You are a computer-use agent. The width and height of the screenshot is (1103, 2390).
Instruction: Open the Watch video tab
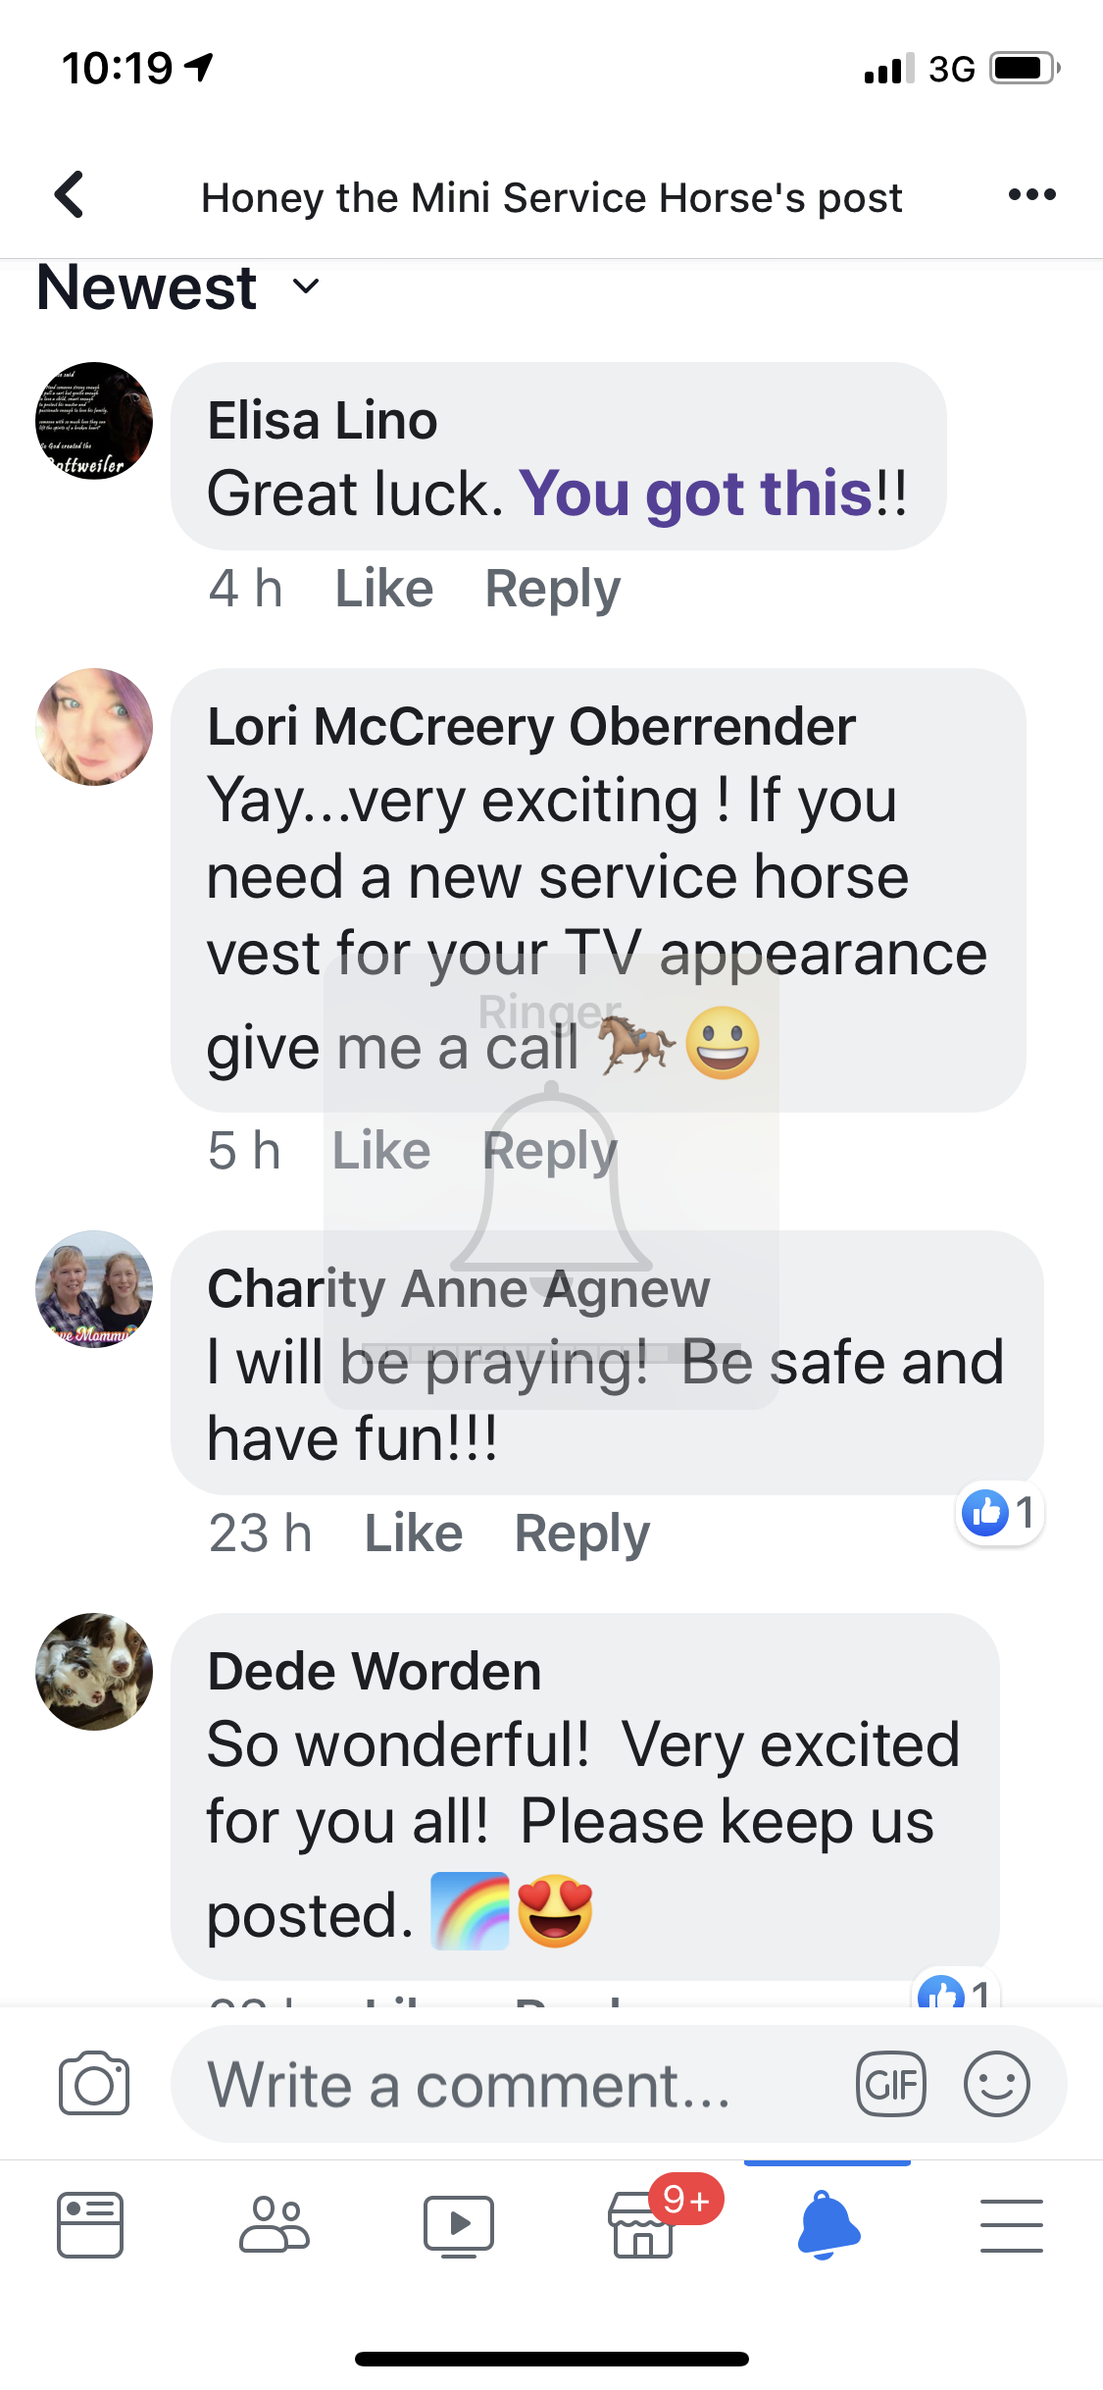tap(459, 2225)
